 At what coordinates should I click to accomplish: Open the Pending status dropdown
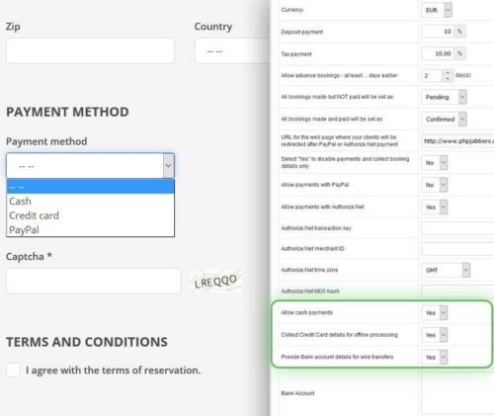[x=444, y=97]
